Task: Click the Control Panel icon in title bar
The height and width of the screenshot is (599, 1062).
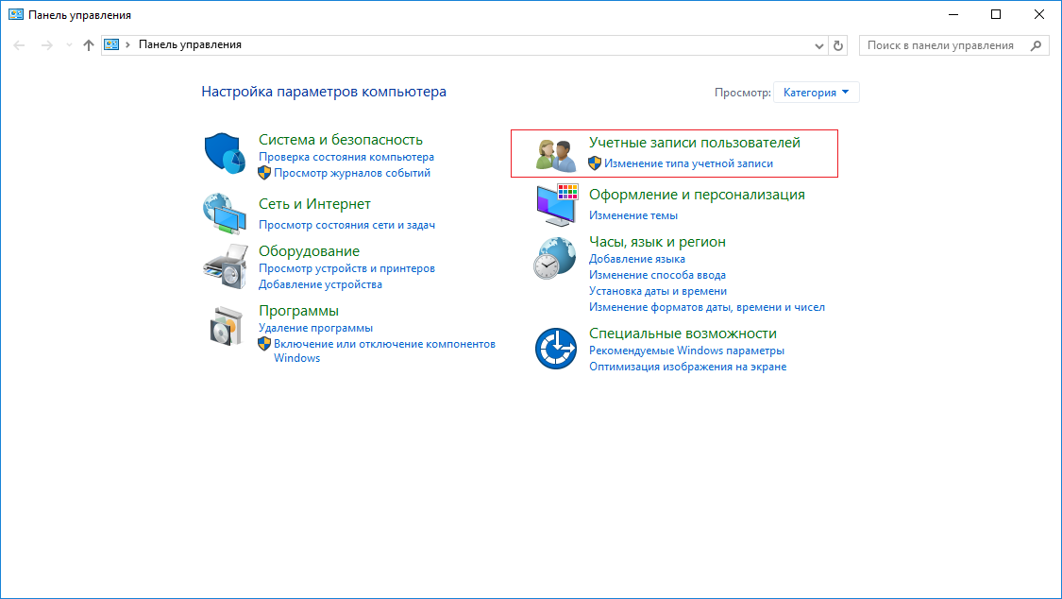Action: pyautogui.click(x=16, y=14)
